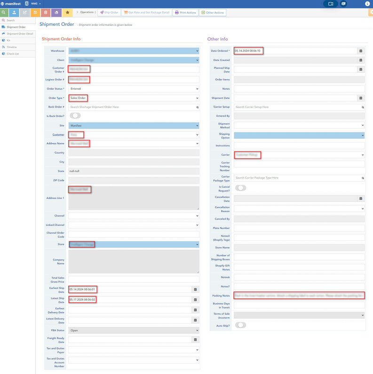
Task: Open the Shipment Method dropdown
Action: pyautogui.click(x=299, y=125)
